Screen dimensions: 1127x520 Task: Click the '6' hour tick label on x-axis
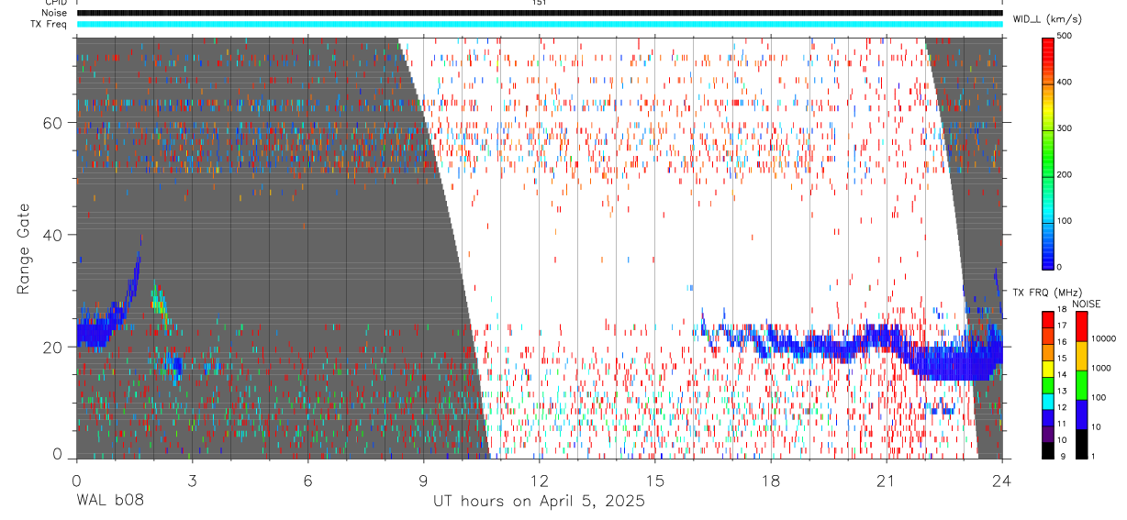click(x=307, y=481)
